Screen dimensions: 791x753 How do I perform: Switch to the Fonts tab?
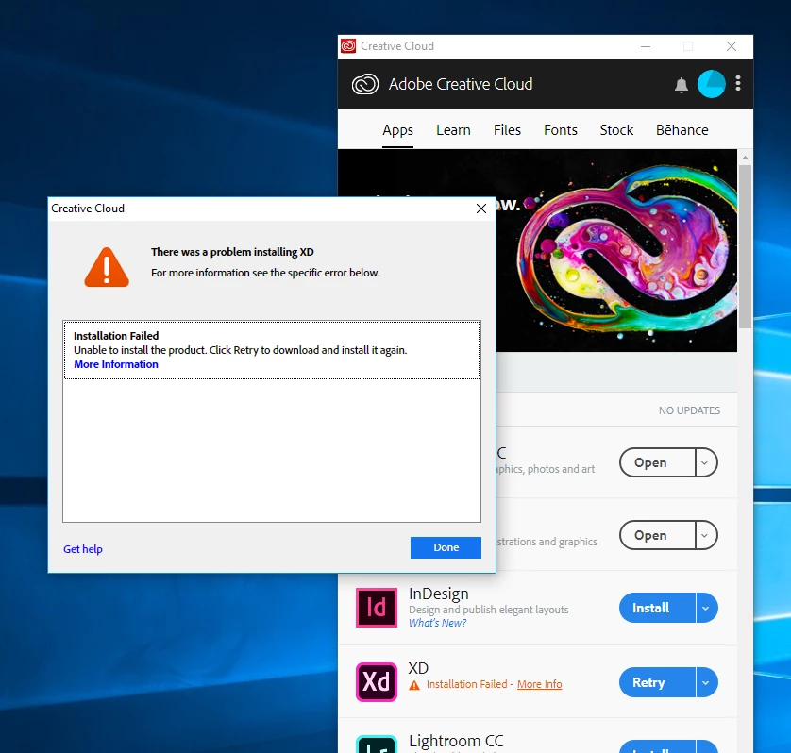(x=561, y=130)
